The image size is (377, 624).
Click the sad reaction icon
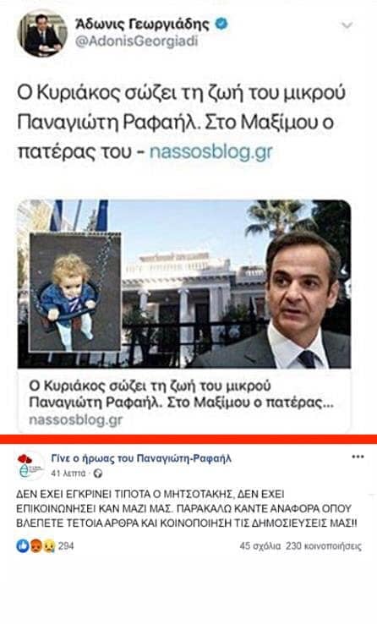49,546
